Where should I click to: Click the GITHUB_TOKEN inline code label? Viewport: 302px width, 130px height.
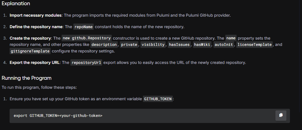coord(158,99)
